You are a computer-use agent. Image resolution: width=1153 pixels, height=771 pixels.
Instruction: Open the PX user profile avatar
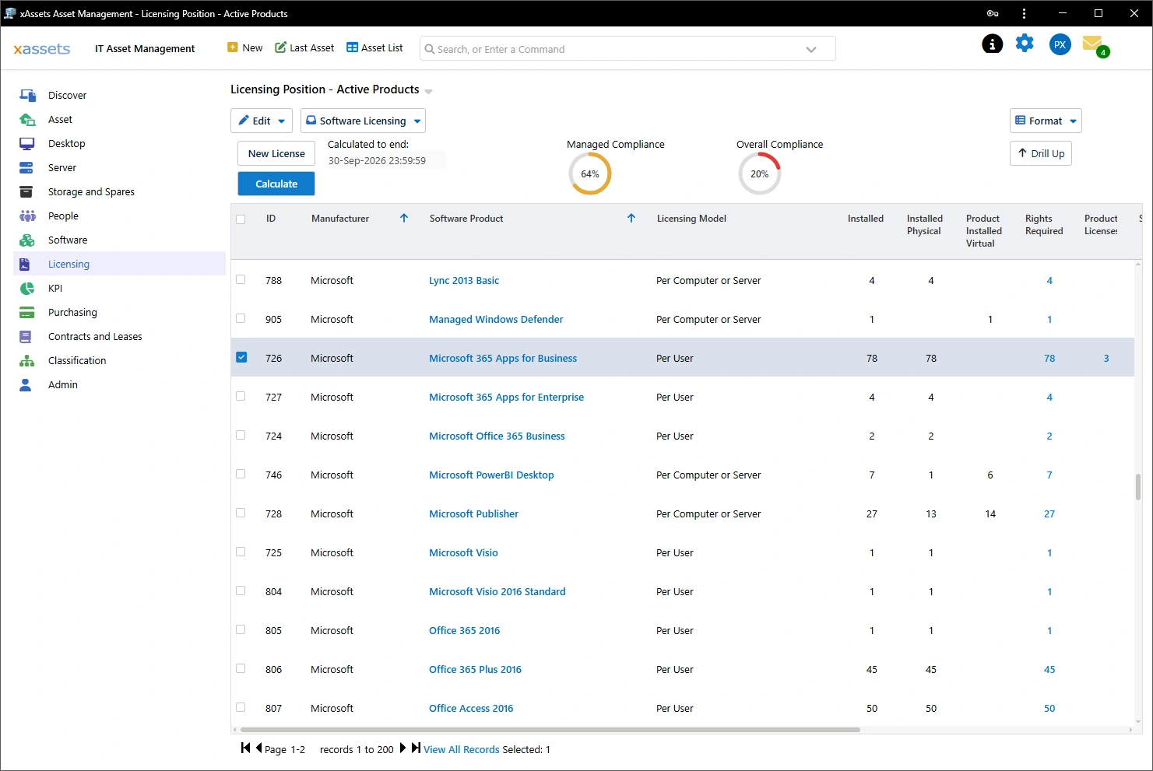click(1060, 44)
